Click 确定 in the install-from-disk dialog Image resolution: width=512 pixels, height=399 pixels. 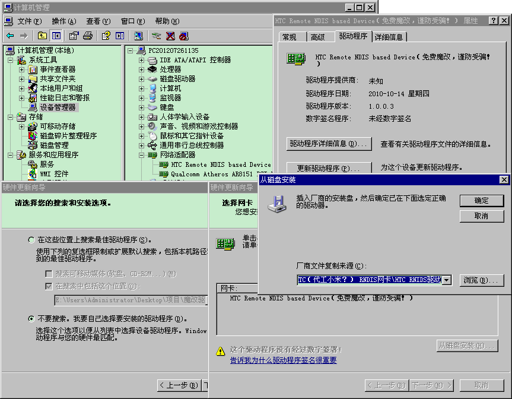point(481,201)
